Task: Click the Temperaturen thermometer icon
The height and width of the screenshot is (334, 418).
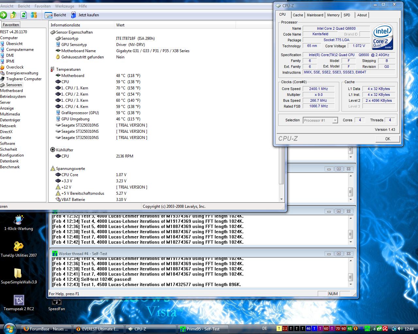Action: coord(53,69)
